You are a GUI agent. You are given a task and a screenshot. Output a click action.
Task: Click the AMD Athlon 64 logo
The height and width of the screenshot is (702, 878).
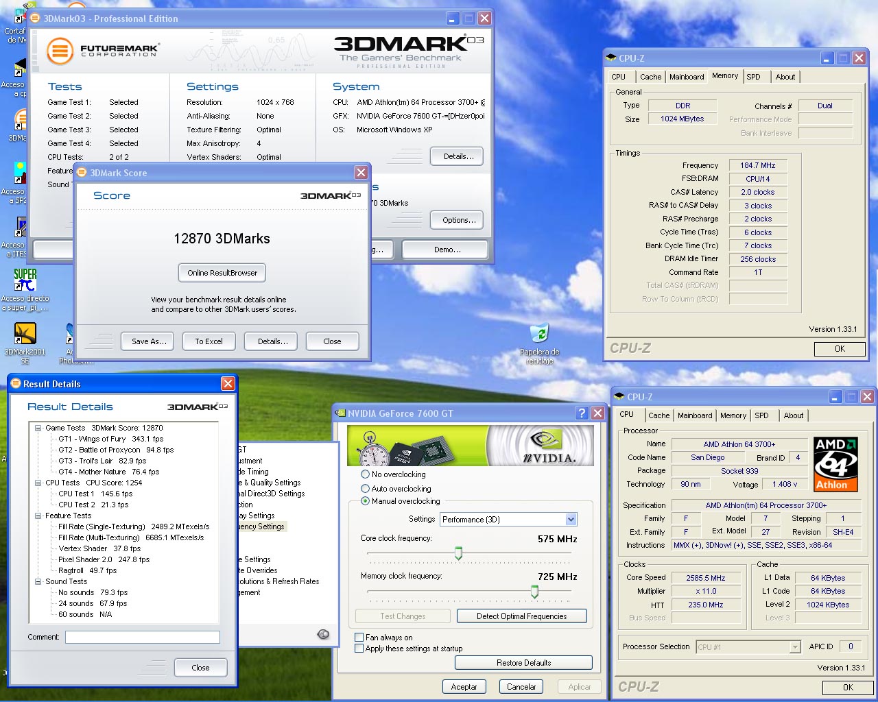click(835, 463)
